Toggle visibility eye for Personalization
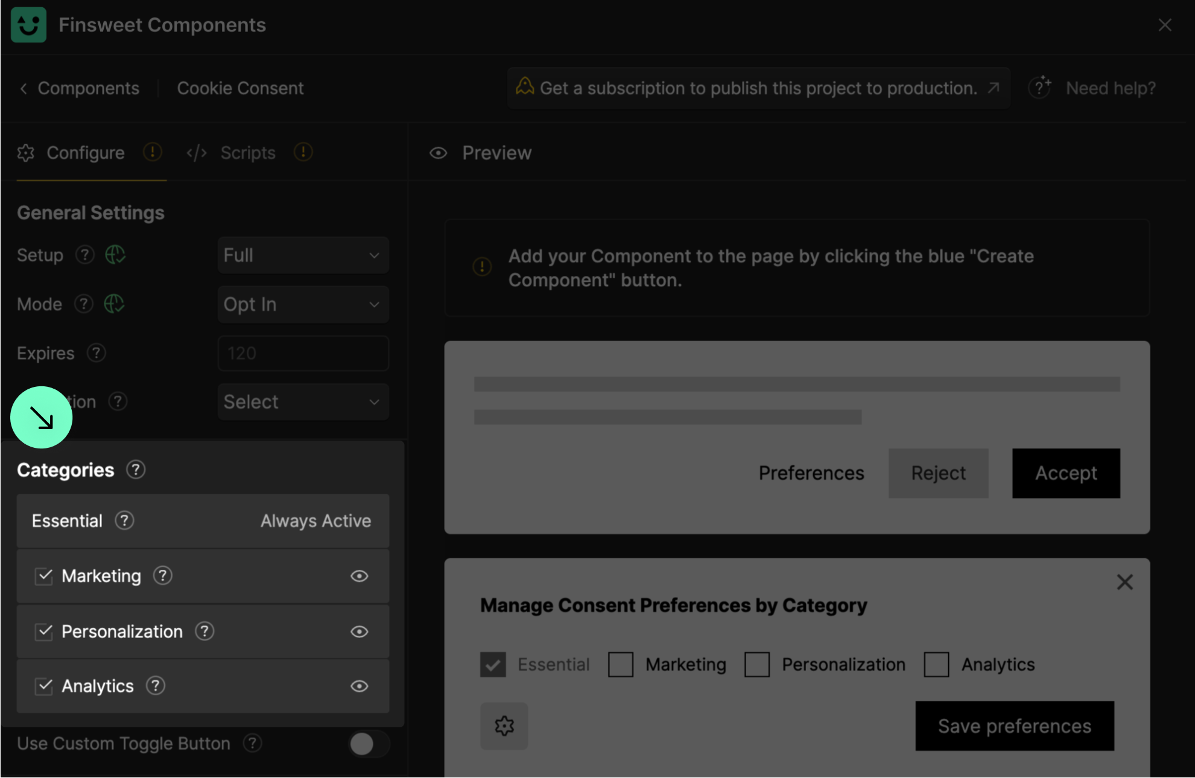Screen dimensions: 1195x778 coord(359,632)
